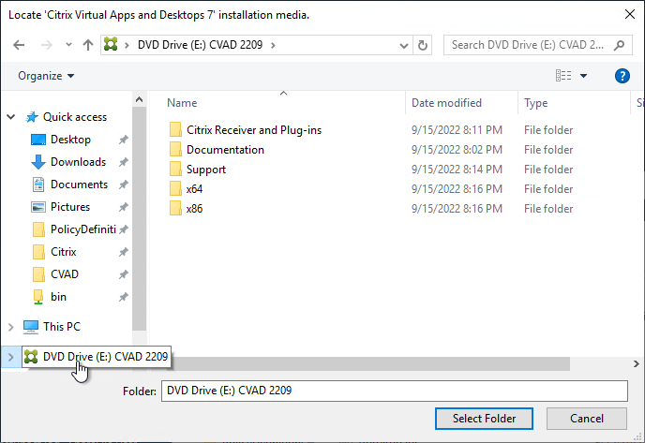The height and width of the screenshot is (443, 645).
Task: Click the Citrix Receiver folder icon
Action: pyautogui.click(x=175, y=129)
